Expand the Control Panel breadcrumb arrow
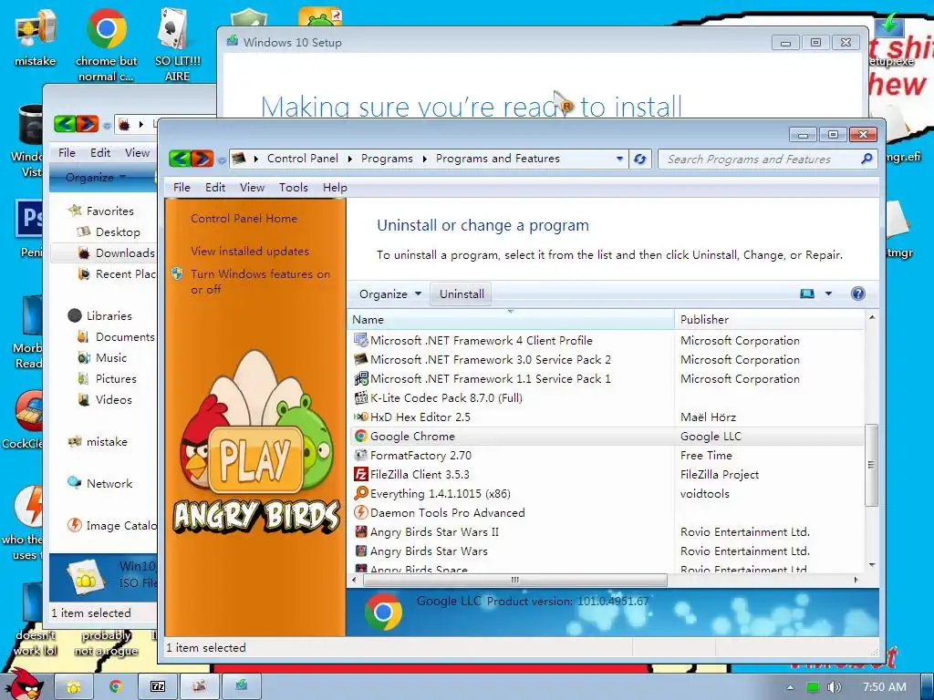Screen dimensions: 934x700 click(349, 159)
